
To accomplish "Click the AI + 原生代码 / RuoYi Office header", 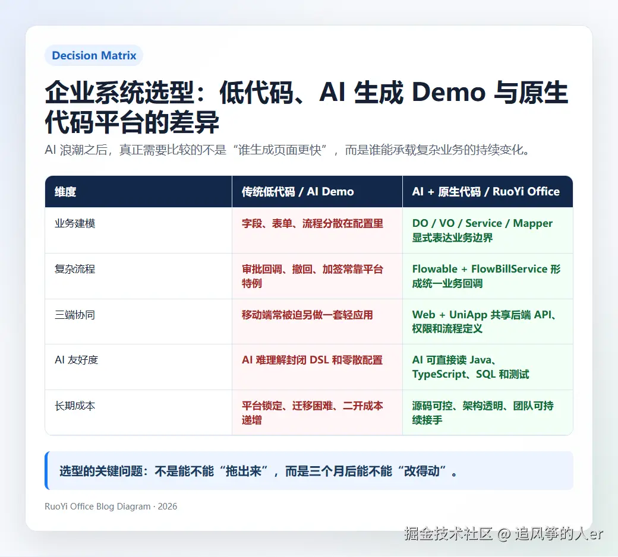I will (487, 191).
